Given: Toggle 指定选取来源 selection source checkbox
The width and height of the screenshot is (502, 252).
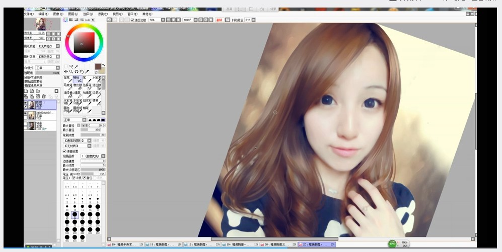Looking at the screenshot, I should click(x=25, y=85).
